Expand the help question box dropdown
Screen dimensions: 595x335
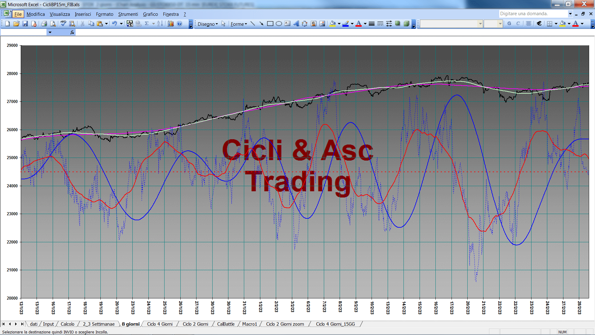(570, 14)
